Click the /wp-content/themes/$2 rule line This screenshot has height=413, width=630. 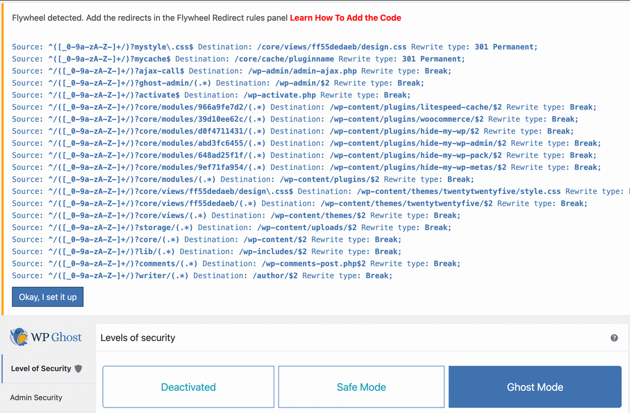click(236, 215)
